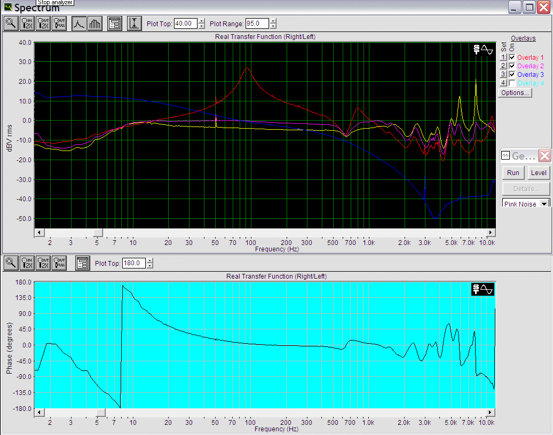This screenshot has width=553, height=435.
Task: Decrease phase Plot Top with down arrow
Action: pyautogui.click(x=150, y=266)
